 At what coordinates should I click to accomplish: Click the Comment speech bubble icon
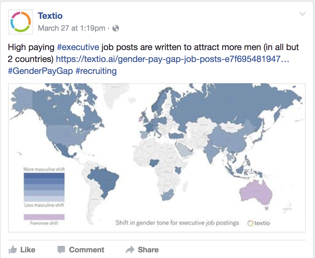pos(61,250)
